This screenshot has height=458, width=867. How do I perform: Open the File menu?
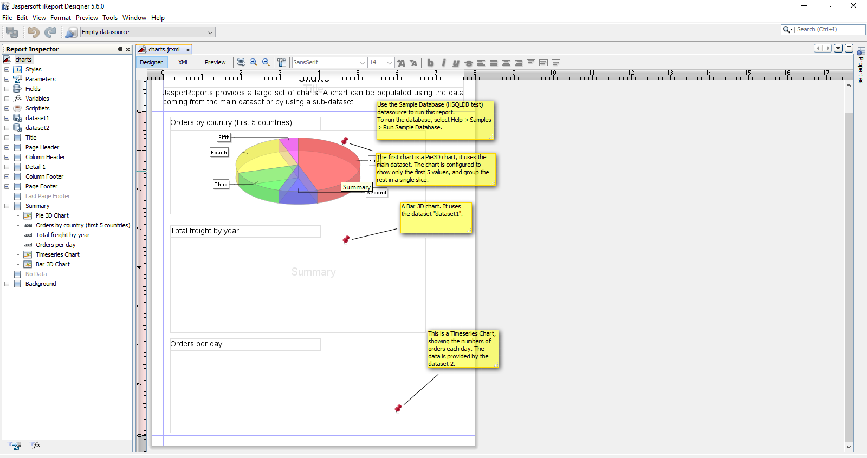click(7, 18)
